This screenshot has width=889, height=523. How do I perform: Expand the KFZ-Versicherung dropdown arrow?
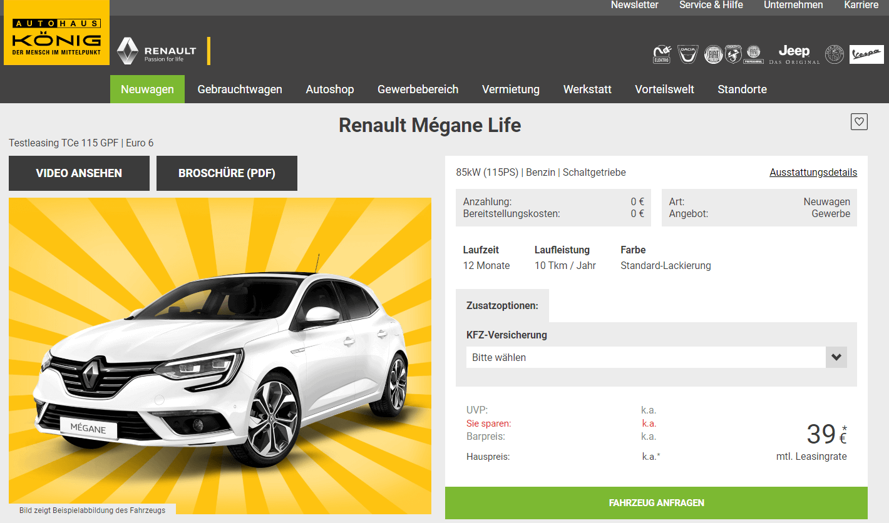pos(836,357)
